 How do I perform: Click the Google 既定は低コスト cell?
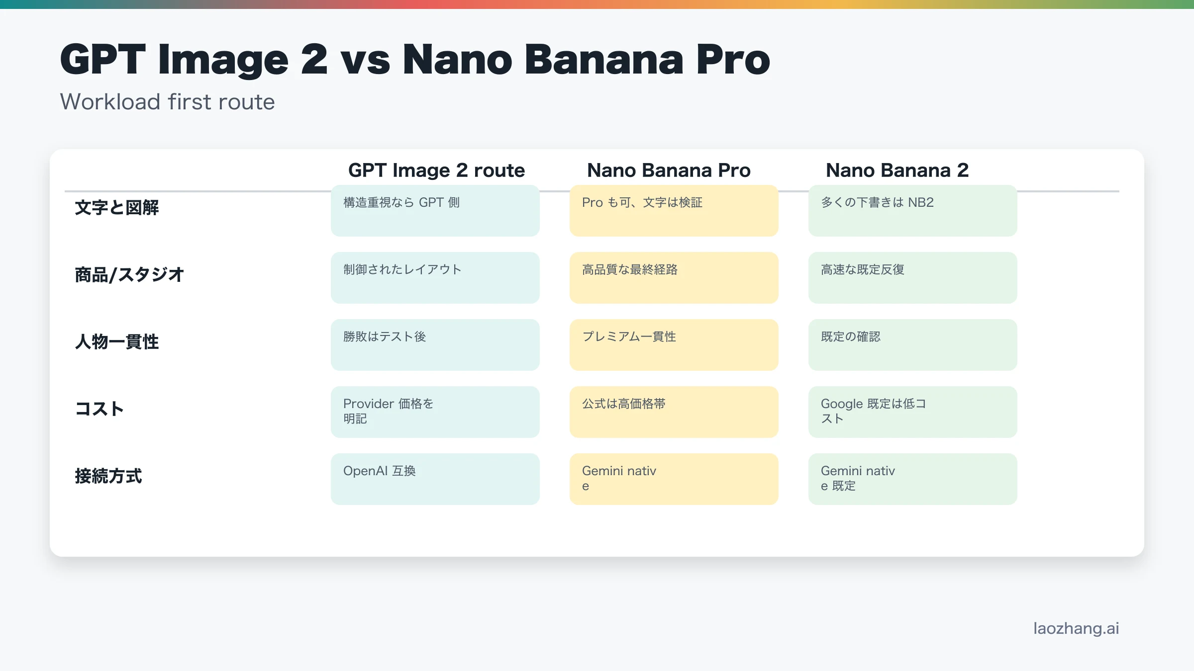point(912,412)
